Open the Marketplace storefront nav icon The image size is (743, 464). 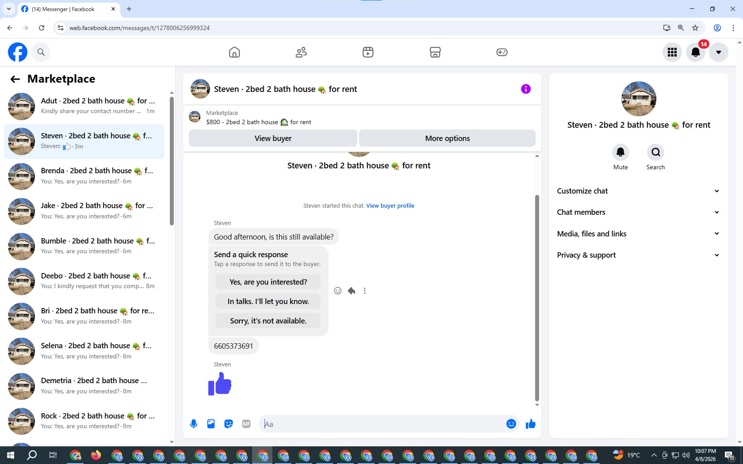coord(435,52)
